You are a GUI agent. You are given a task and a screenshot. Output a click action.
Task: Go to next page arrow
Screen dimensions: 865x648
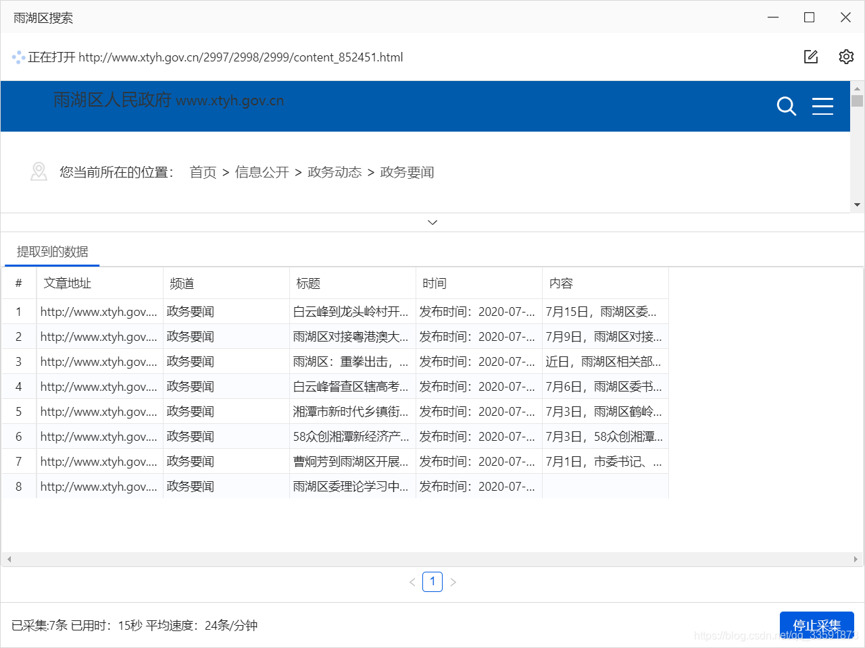pos(453,582)
